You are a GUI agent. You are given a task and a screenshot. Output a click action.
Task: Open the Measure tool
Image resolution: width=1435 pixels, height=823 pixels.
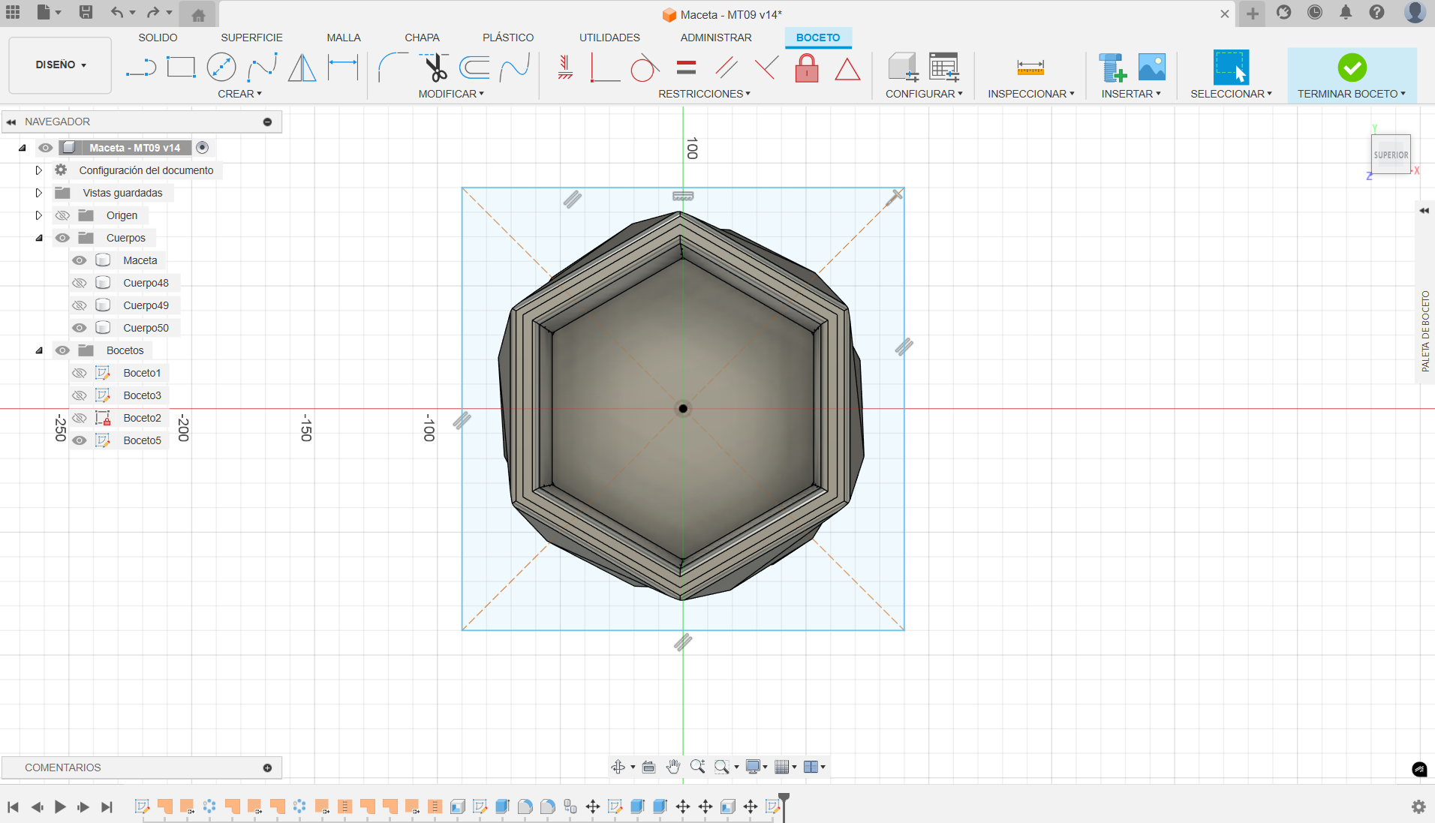(1030, 68)
